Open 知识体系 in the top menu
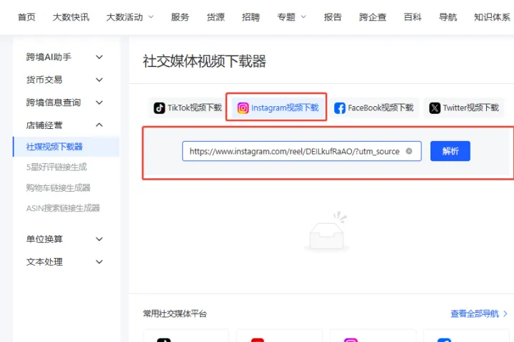This screenshot has height=342, width=514. 492,17
